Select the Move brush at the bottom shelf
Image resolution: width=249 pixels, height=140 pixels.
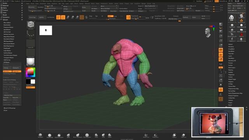click(68, 136)
